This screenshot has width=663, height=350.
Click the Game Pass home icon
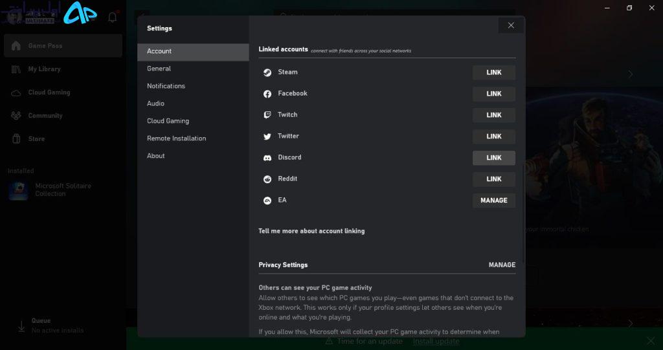[16, 46]
